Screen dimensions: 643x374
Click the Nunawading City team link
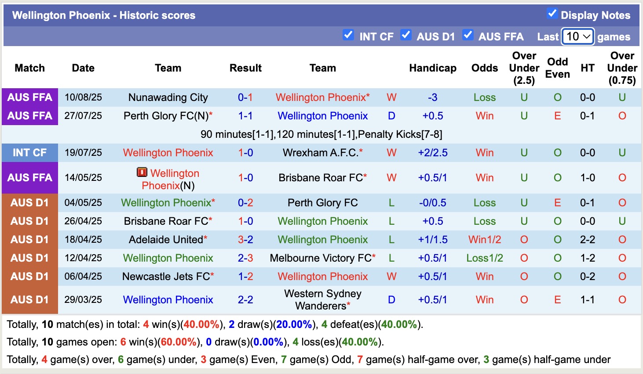[168, 97]
